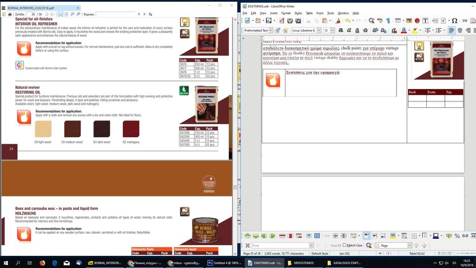Click the Undo arrow in Writer
The image size is (476, 268).
(348, 20)
